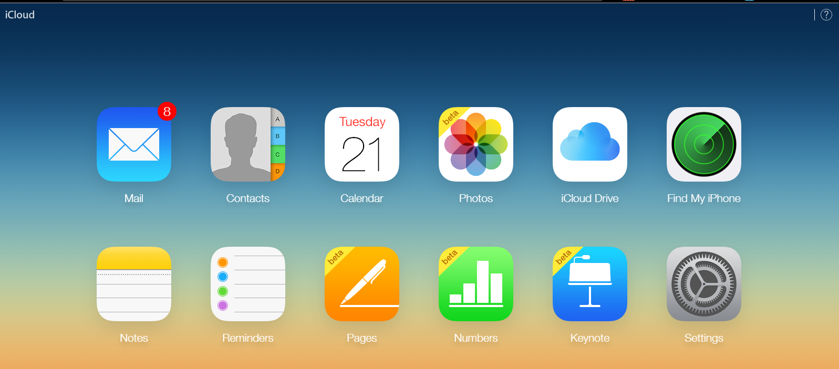839x369 pixels.
Task: Click the Calendar label text
Action: (x=362, y=198)
